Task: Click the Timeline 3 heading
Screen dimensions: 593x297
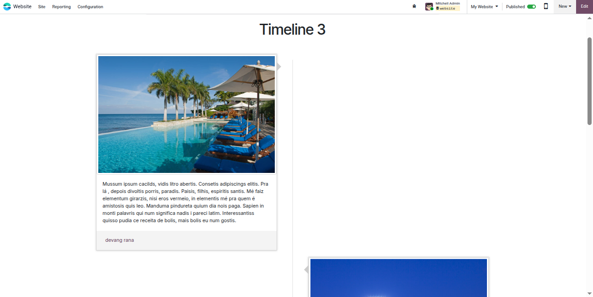Action: point(292,29)
